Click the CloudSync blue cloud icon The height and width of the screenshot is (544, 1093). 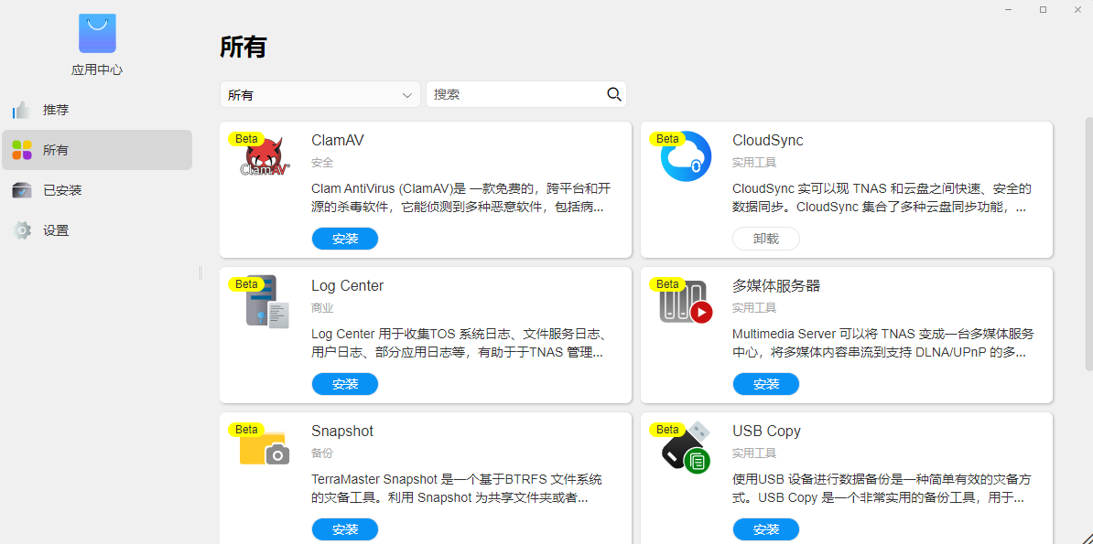point(686,156)
